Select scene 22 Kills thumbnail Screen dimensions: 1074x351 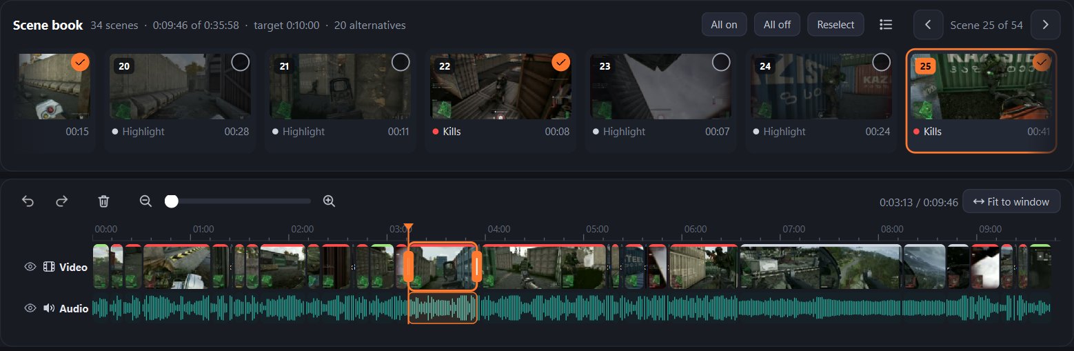tap(501, 86)
